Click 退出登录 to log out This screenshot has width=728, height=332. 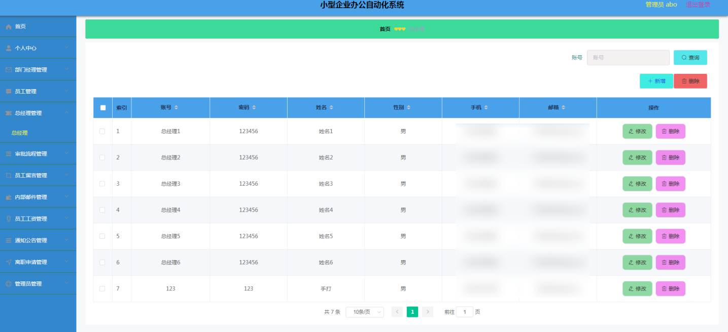coord(698,5)
